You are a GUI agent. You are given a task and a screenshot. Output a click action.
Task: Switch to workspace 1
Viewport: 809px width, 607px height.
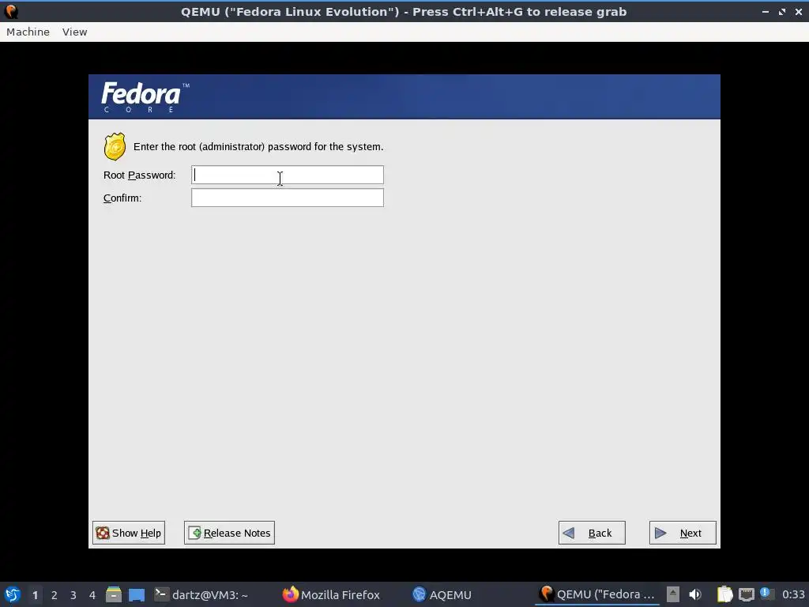coord(35,595)
